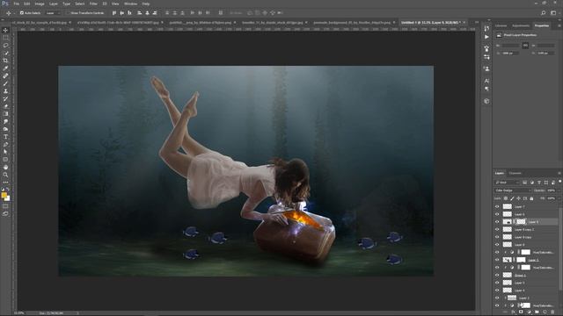
Task: Create new fill or adjustment layer
Action: click(x=529, y=312)
